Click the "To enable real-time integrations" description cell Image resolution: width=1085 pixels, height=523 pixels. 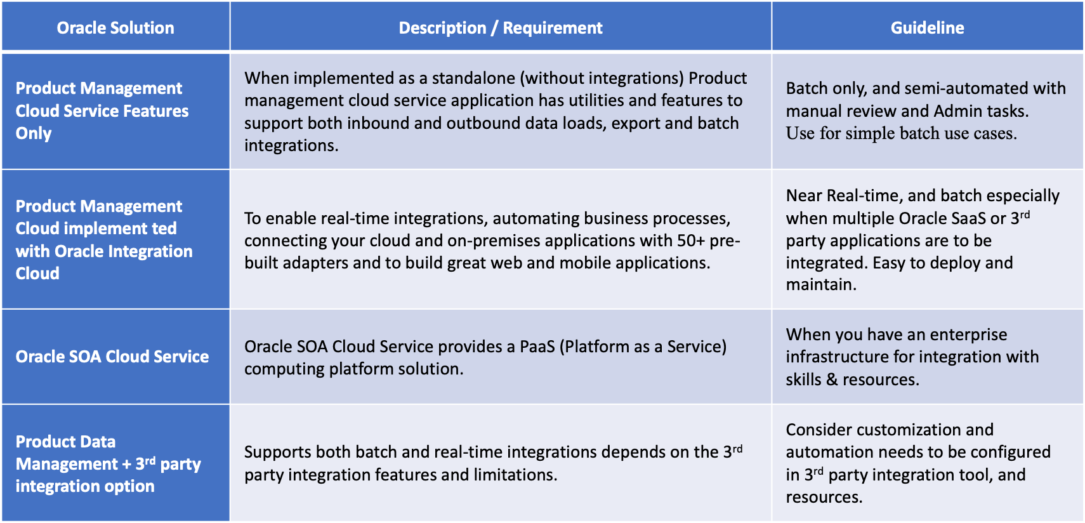pos(501,239)
